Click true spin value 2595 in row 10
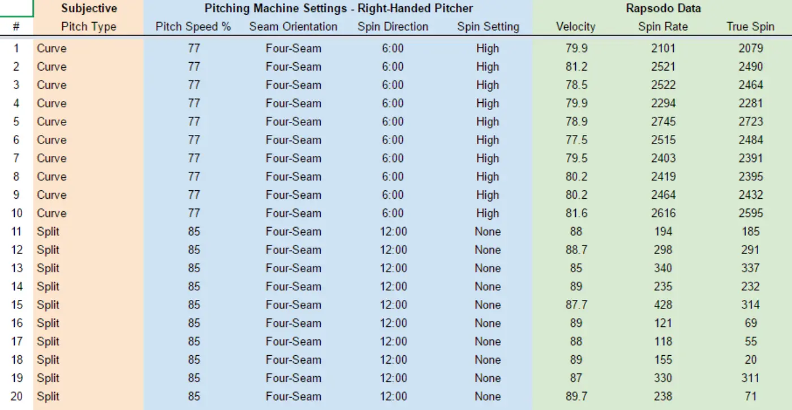Image resolution: width=792 pixels, height=410 pixels. (x=751, y=213)
